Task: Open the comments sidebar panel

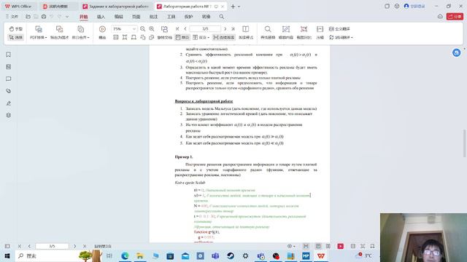Action: [x=8, y=79]
